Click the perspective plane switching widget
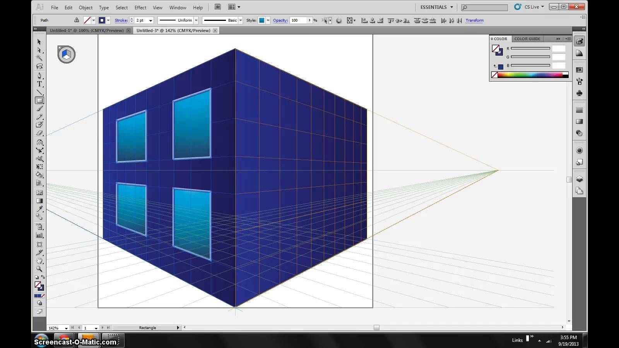Image resolution: width=619 pixels, height=348 pixels. tap(67, 54)
